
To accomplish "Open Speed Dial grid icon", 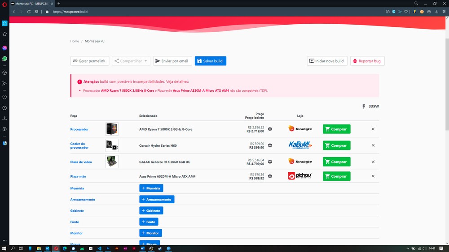I will 36,12.
